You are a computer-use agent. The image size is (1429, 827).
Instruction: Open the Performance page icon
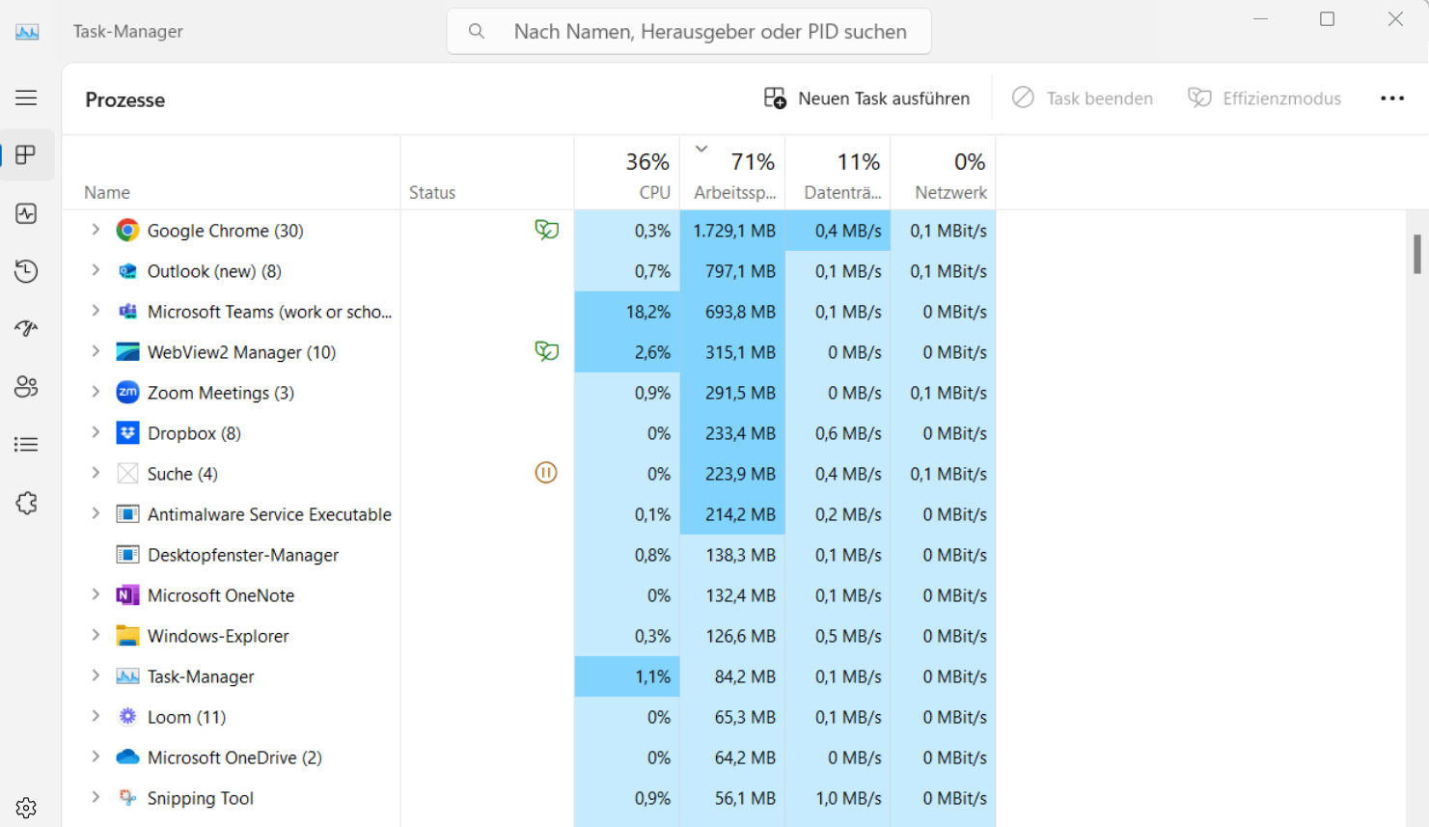pyautogui.click(x=26, y=213)
